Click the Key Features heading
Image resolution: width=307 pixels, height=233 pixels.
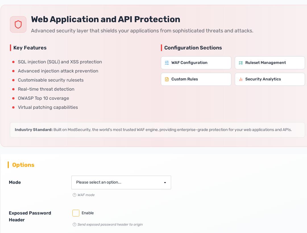30,48
